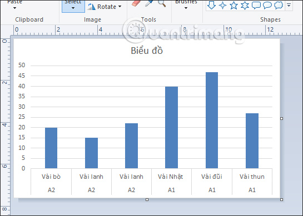Choose the Magnifier tool
Image resolution: width=303 pixels, height=216 pixels.
coord(162,3)
